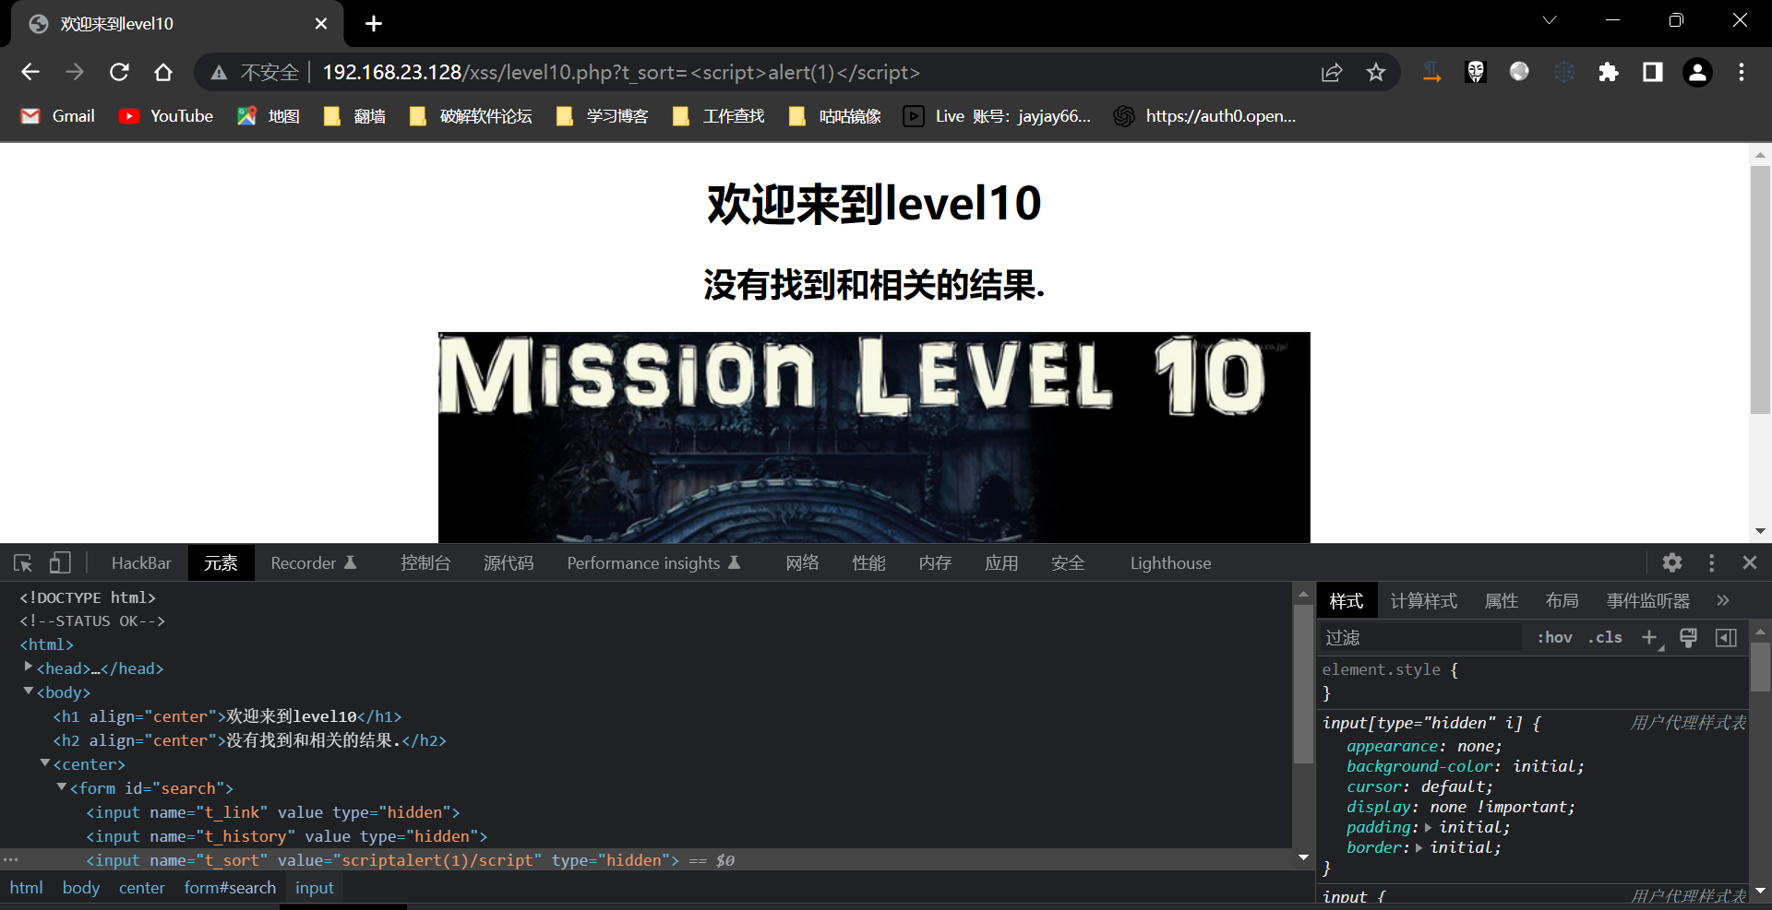
Task: Toggle the :hov element state panel
Action: coord(1554,637)
